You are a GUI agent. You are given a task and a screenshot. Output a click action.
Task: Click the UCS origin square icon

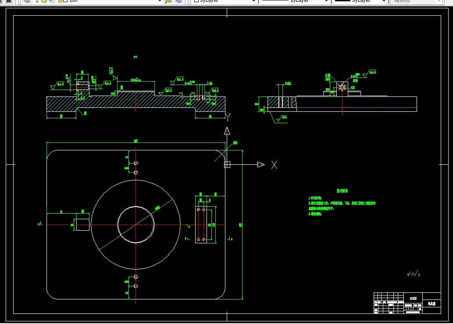tap(227, 164)
